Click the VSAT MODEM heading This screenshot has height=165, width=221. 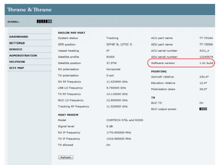pyautogui.click(x=68, y=115)
